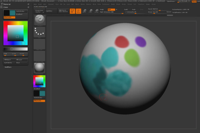200x133 pixels.
Task: Toggle shelf Alternate button
Action: [39, 101]
